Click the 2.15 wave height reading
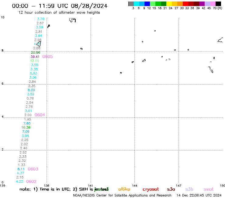The width and height of the screenshot is (225, 198). [x=20, y=177]
